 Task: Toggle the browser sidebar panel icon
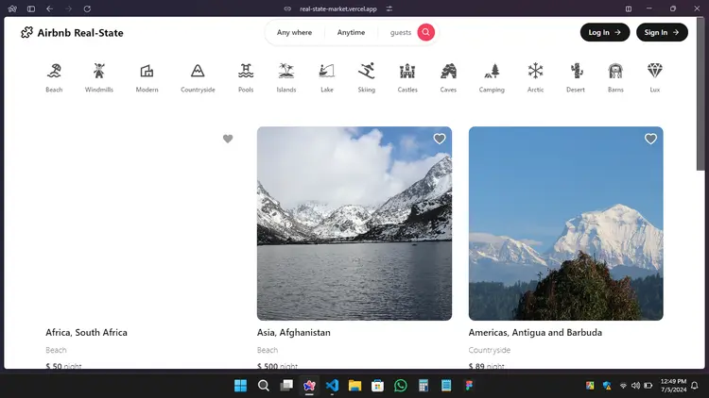click(x=31, y=8)
